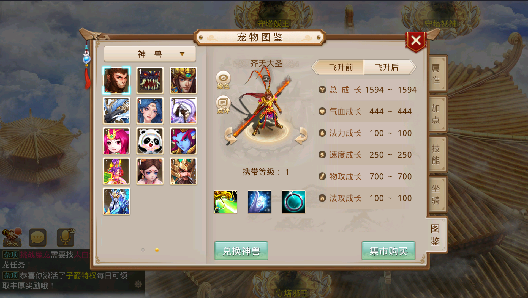This screenshot has width=528, height=298.
Task: Rotate pet model with left arrow
Action: pyautogui.click(x=231, y=136)
